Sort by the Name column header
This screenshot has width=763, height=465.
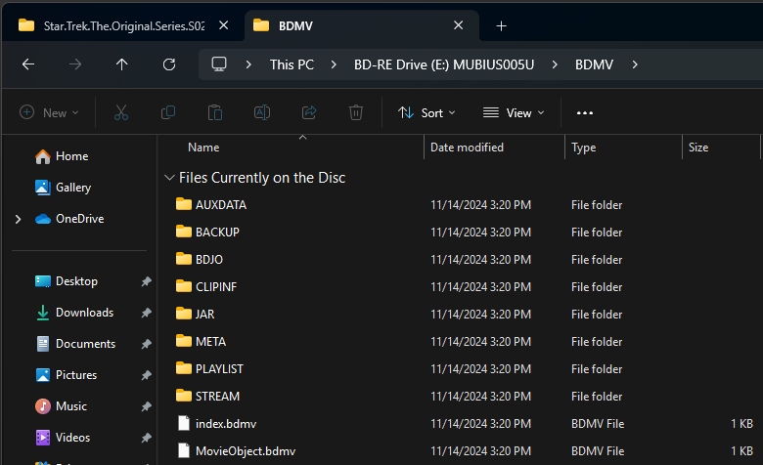coord(203,148)
